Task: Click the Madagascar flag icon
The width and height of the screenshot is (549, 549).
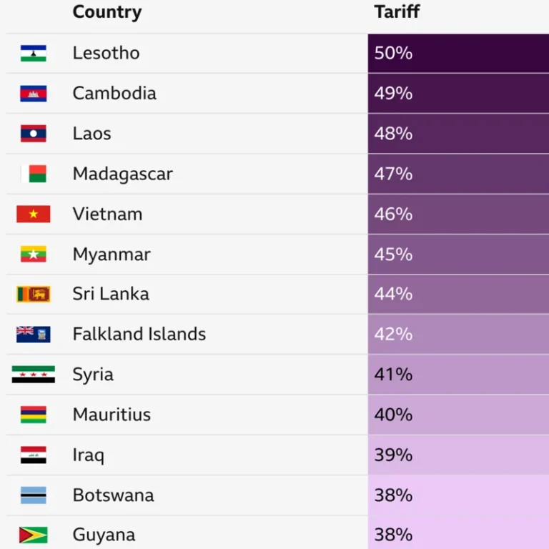Action: [x=34, y=174]
